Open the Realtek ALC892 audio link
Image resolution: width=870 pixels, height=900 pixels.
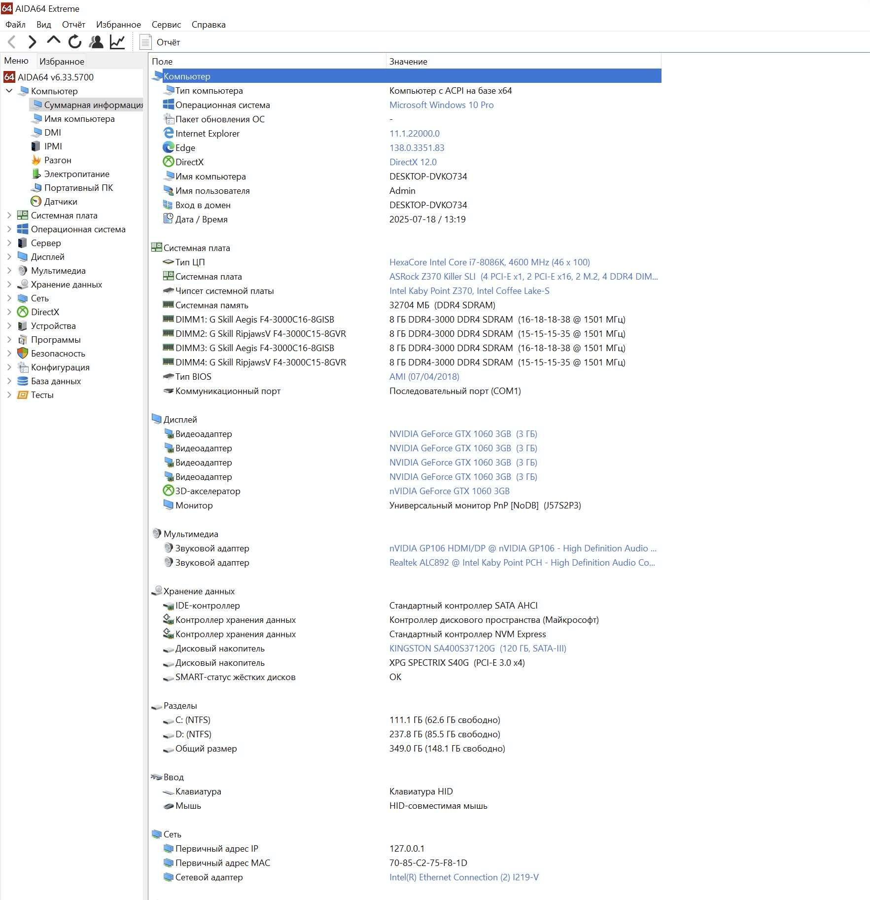(522, 562)
